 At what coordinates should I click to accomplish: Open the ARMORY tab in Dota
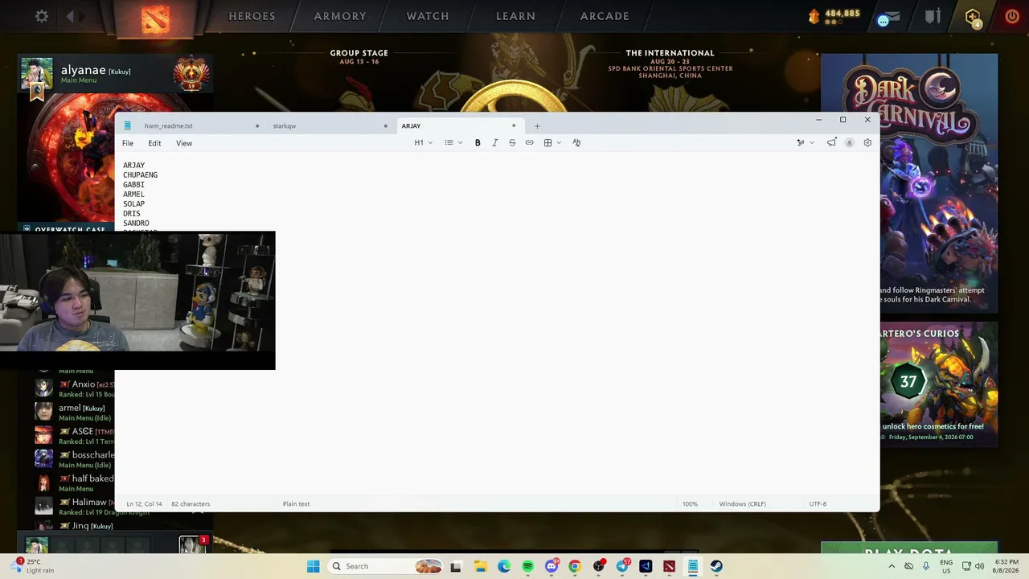340,16
